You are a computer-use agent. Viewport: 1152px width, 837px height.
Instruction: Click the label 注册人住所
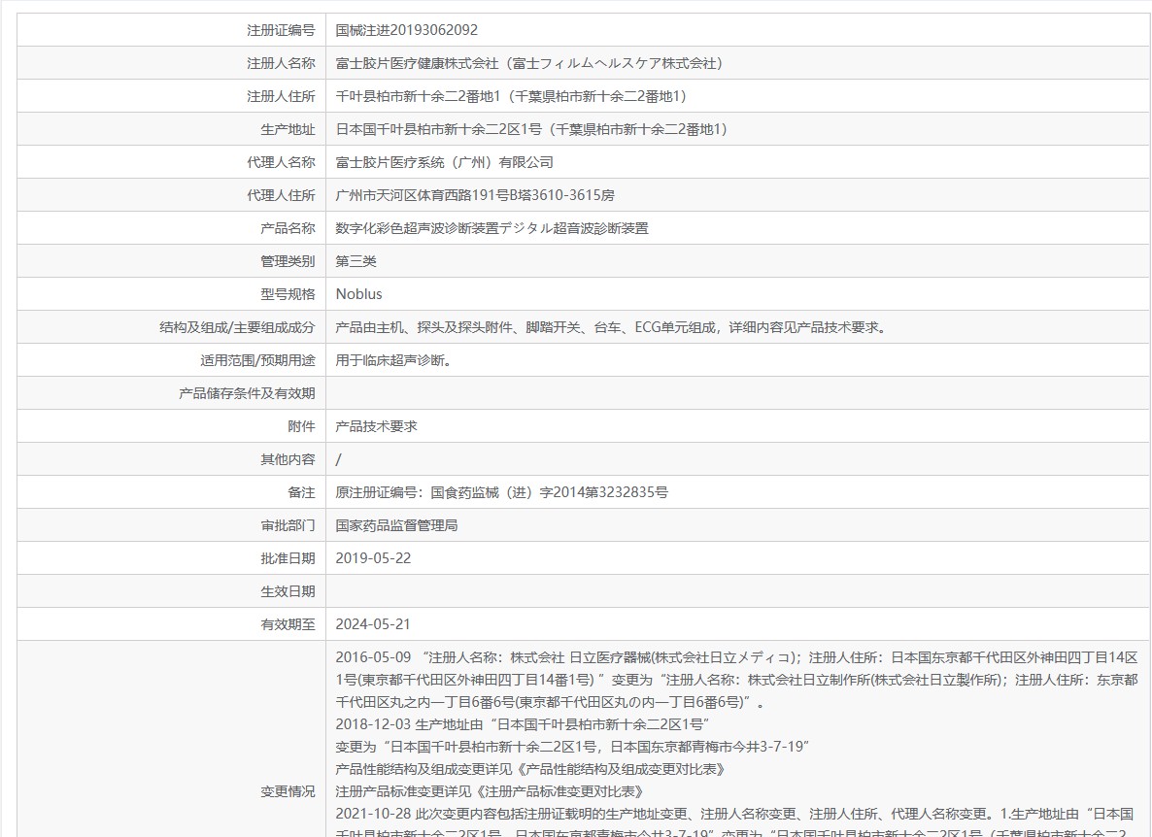281,96
